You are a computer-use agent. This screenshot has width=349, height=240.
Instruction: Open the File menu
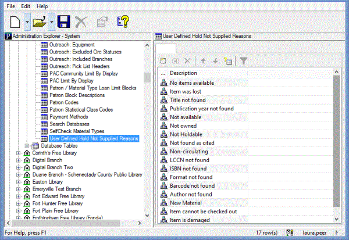click(11, 5)
